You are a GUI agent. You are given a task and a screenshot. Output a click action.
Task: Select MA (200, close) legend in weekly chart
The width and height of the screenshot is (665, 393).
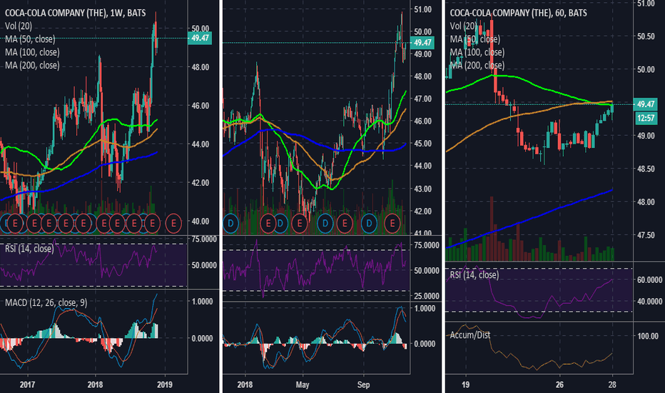coord(32,66)
